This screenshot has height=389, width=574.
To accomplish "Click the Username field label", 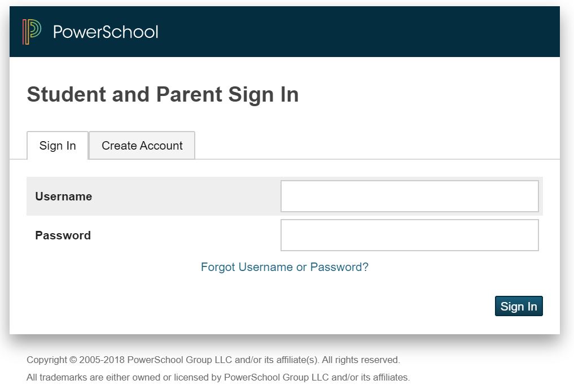I will click(63, 196).
